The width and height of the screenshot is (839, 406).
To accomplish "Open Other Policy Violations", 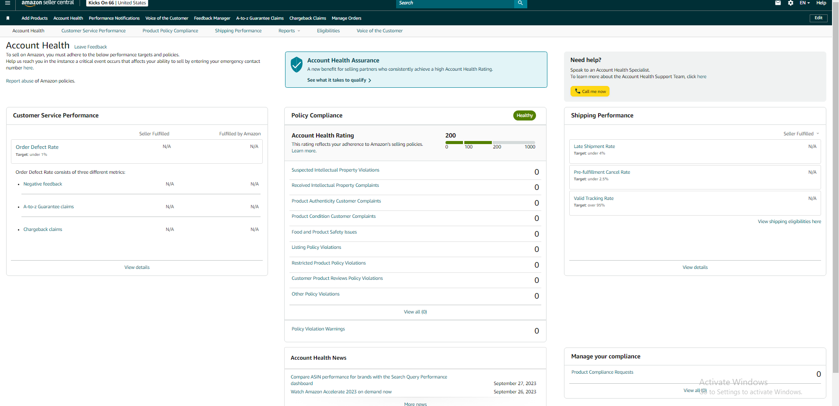I will click(316, 294).
